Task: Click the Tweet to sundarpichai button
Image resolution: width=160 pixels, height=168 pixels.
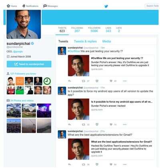Action: [29, 64]
